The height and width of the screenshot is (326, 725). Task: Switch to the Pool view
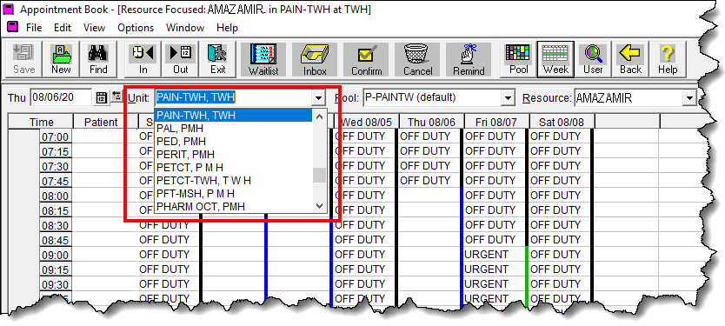click(518, 60)
